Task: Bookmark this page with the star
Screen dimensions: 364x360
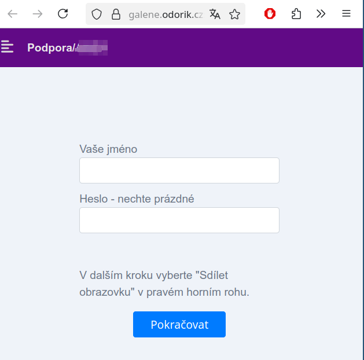Action: (234, 14)
